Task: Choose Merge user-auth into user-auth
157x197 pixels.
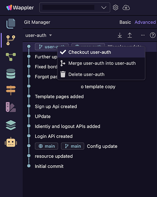Action: coord(101,63)
